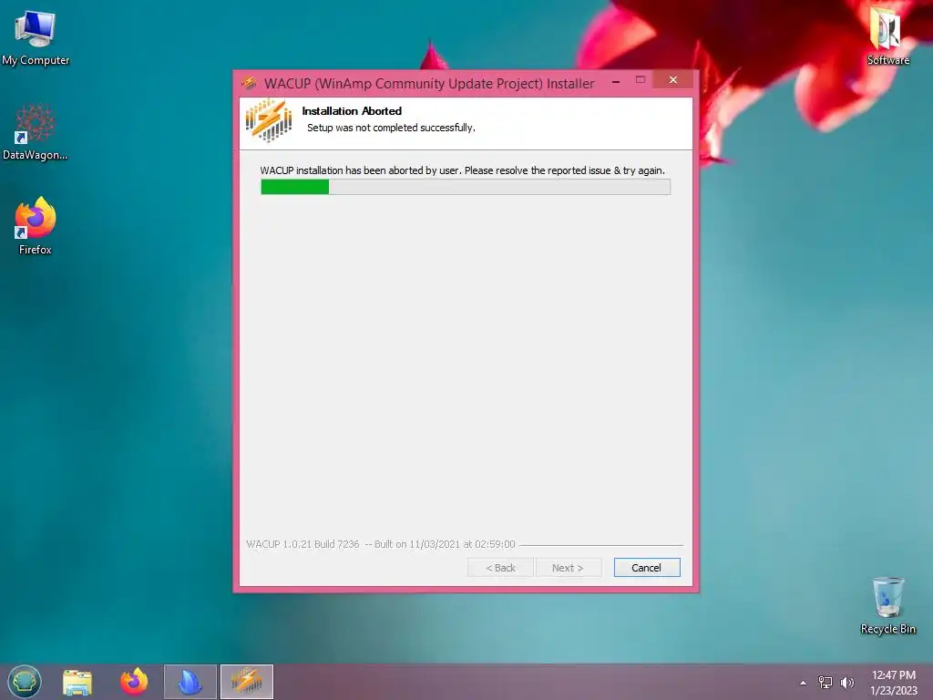Close the WACUP installer window
This screenshot has width=933, height=700.
(x=673, y=80)
